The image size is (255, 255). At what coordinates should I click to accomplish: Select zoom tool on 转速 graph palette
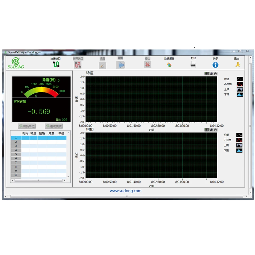(211, 74)
